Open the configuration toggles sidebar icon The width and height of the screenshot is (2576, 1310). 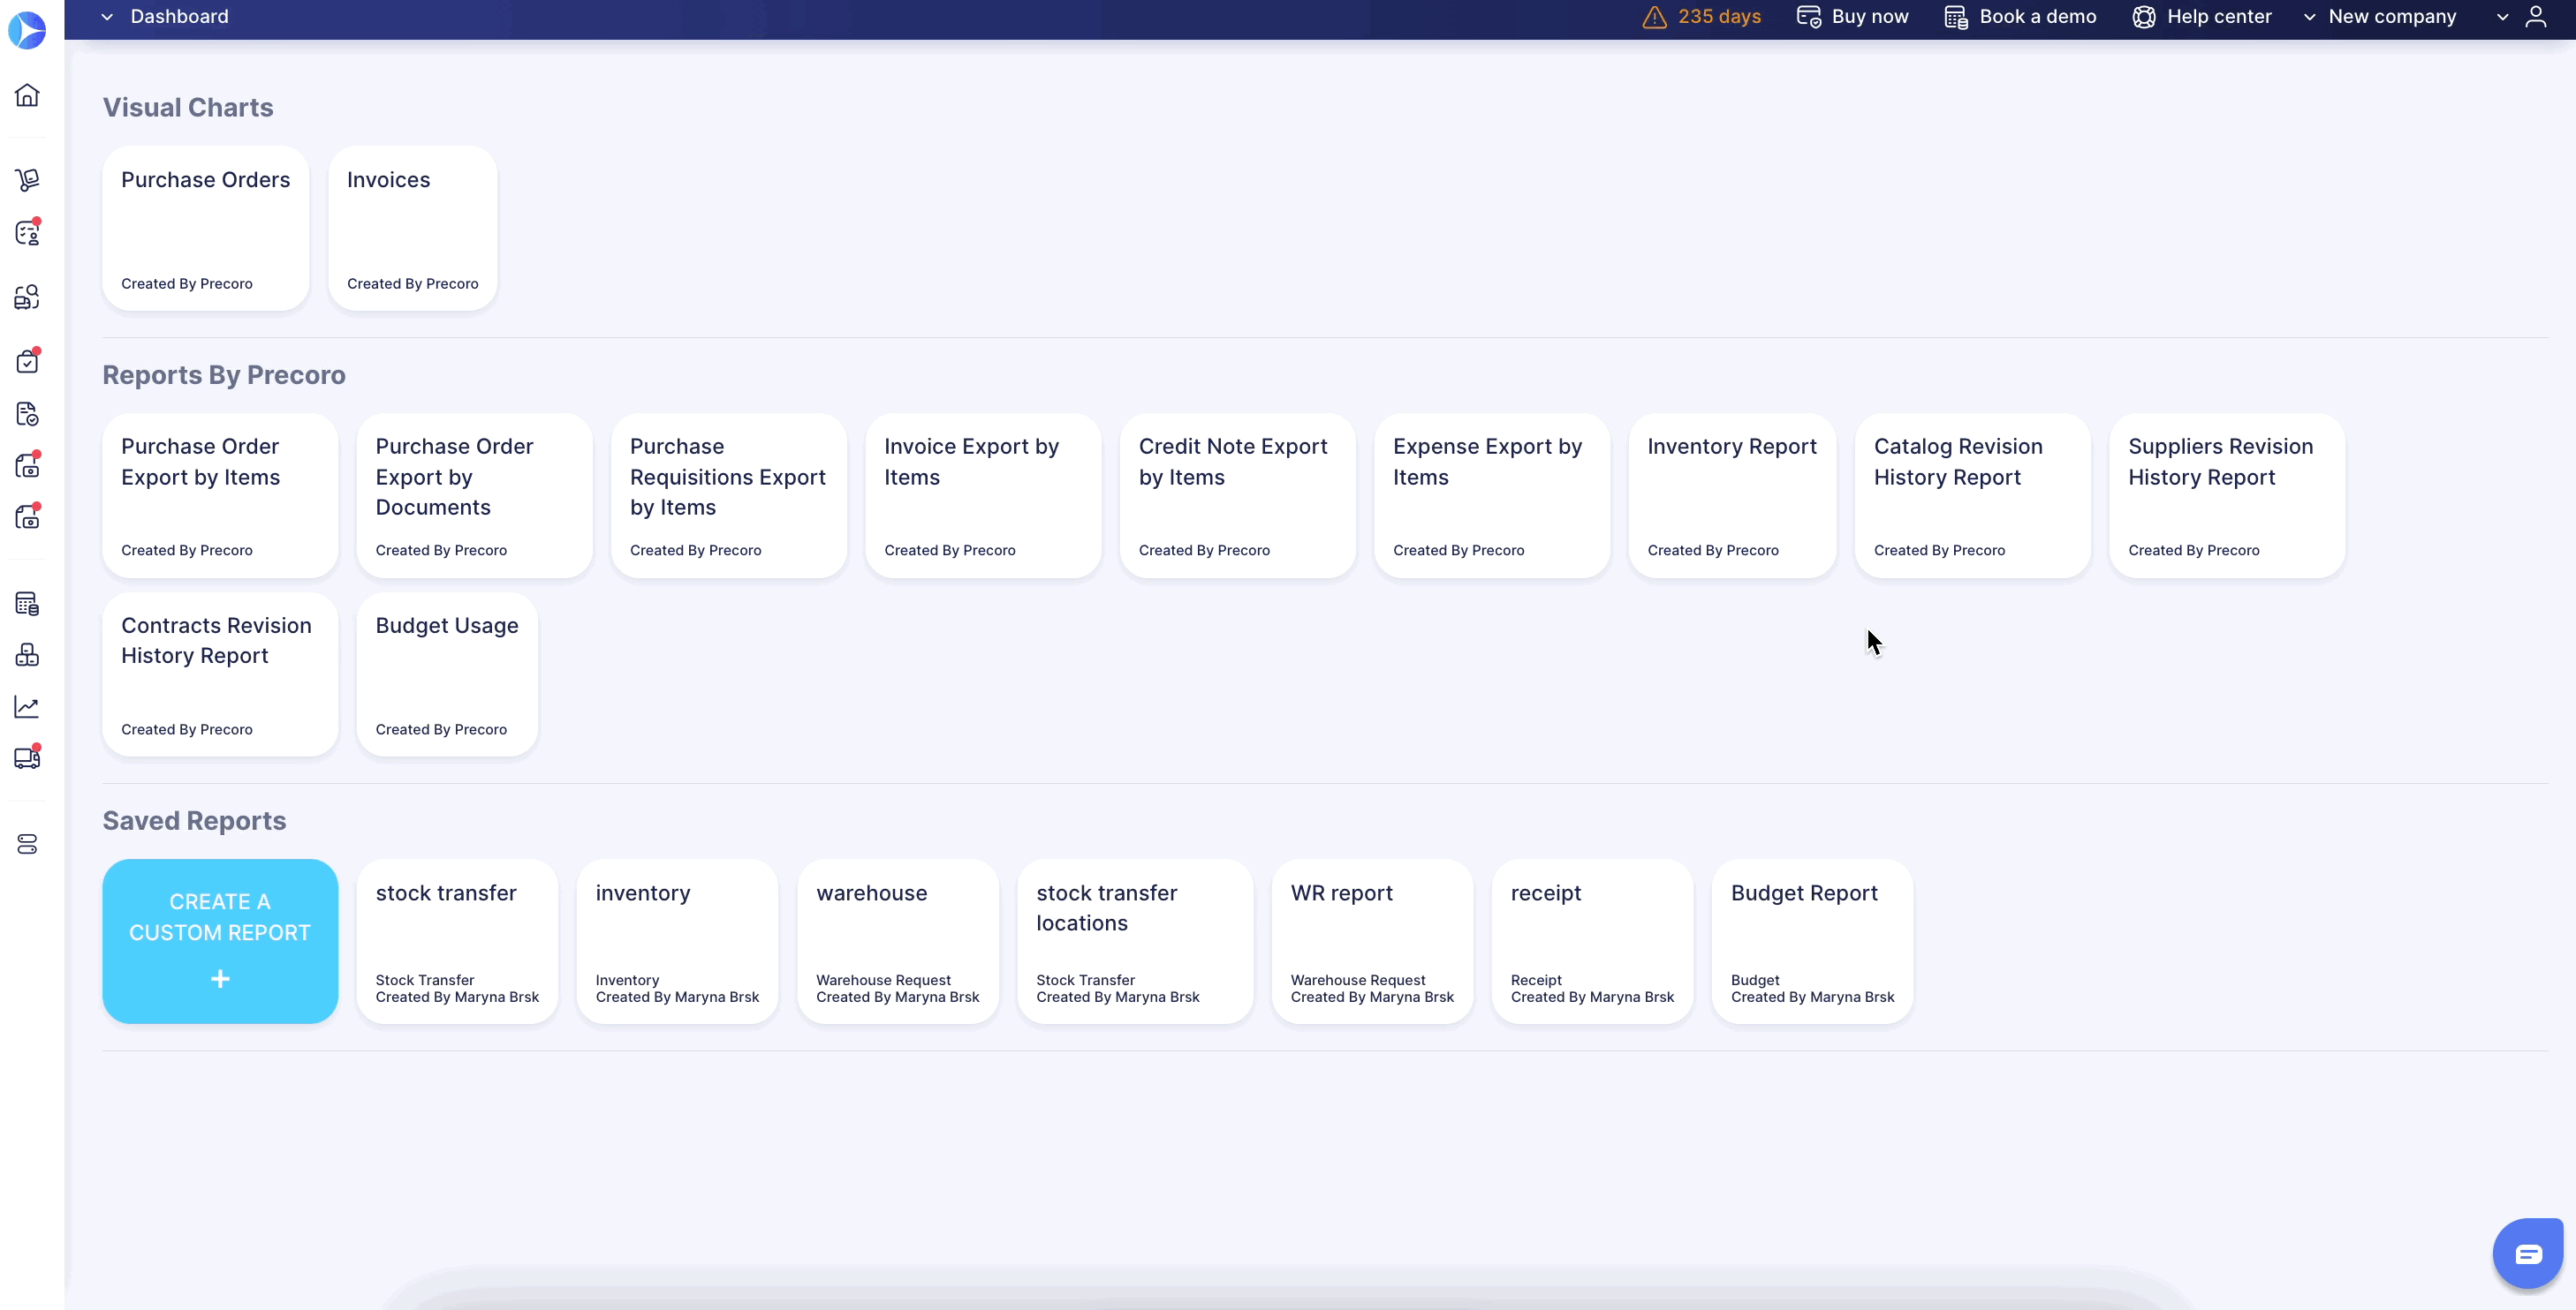pyautogui.click(x=27, y=845)
